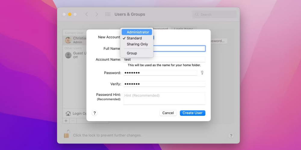Click into the Password field
Image resolution: width=301 pixels, height=150 pixels.
(160, 73)
